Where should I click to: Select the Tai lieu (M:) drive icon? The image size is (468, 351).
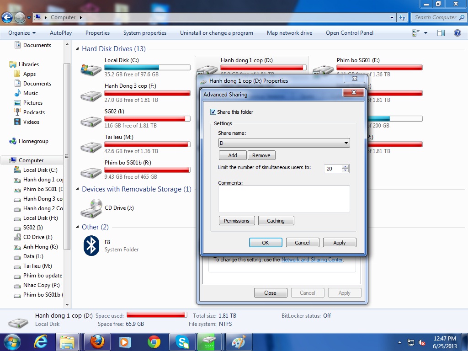(x=91, y=147)
